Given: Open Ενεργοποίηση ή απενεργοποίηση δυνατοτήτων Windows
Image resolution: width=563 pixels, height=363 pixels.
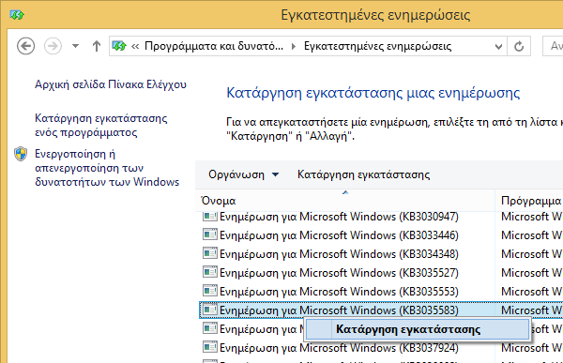Looking at the screenshot, I should (x=107, y=168).
